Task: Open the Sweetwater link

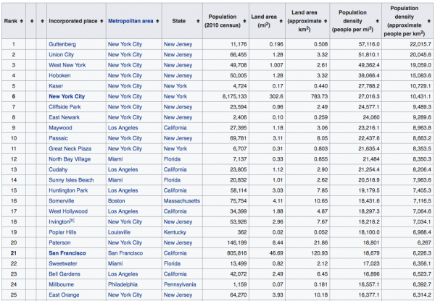Action: (63, 263)
